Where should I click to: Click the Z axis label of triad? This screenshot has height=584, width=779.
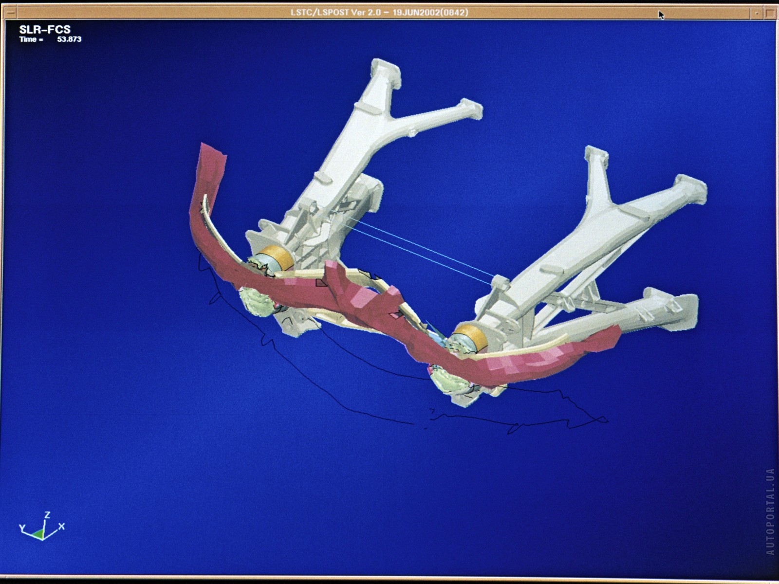tap(47, 515)
